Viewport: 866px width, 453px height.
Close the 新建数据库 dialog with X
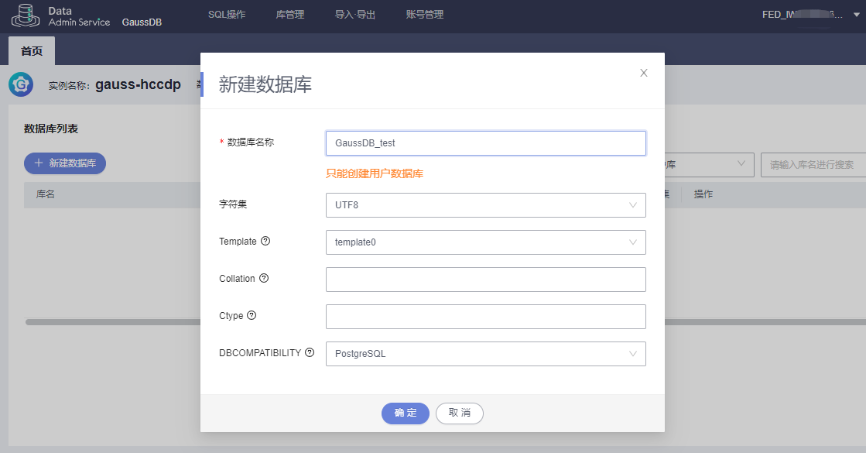coord(643,73)
